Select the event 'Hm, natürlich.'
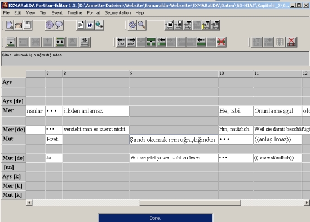 click(236, 130)
